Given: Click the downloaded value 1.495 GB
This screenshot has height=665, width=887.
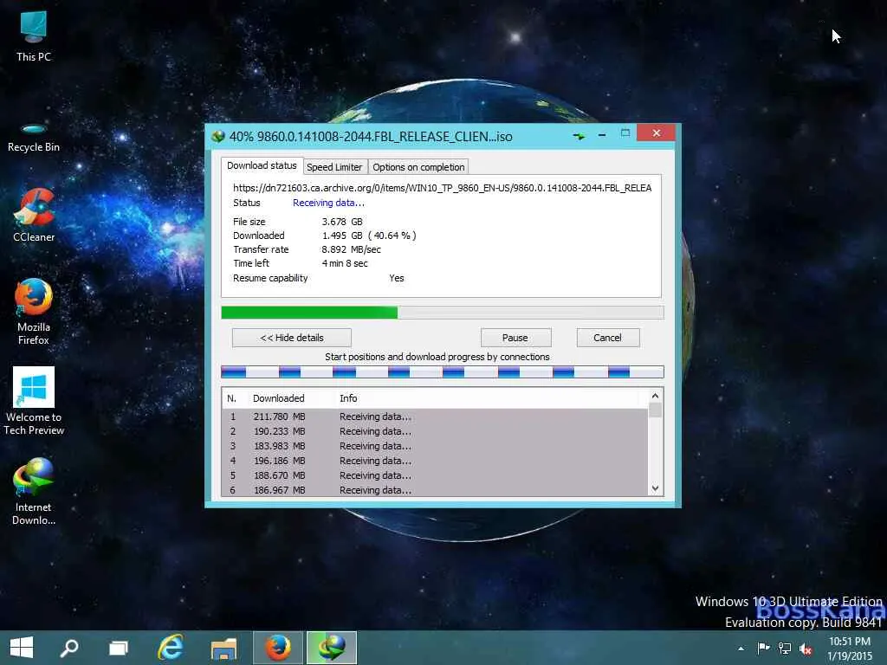Looking at the screenshot, I should point(342,236).
